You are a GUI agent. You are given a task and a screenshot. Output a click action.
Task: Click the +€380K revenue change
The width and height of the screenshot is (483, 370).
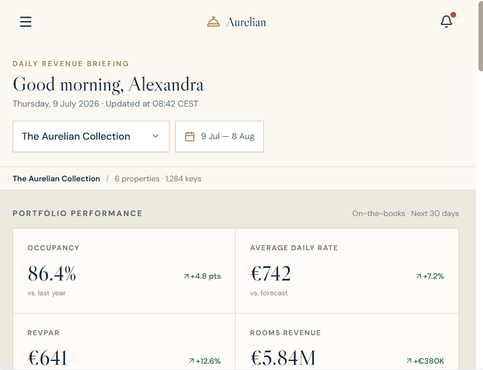pos(429,361)
